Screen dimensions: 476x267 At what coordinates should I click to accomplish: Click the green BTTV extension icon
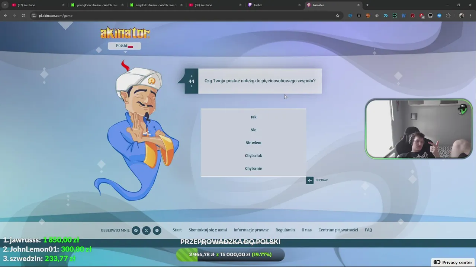click(395, 16)
